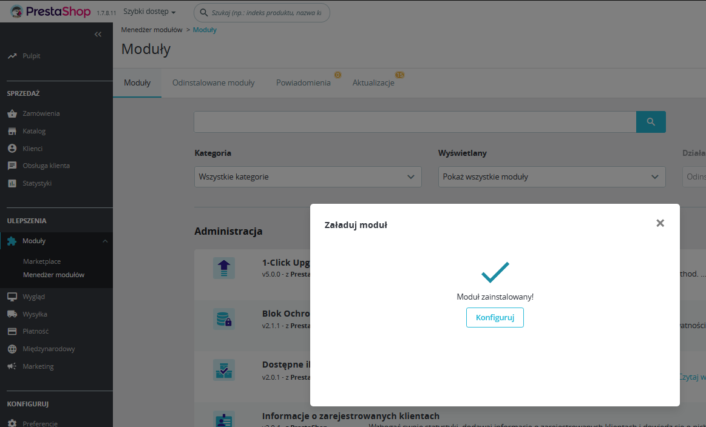Image resolution: width=706 pixels, height=427 pixels.
Task: Click the Wysyłka truck icon
Action: coord(12,314)
